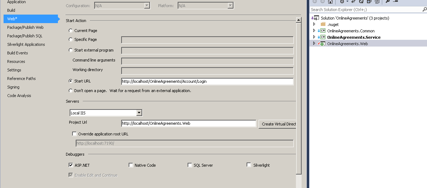Click the Sync with Active Document icon
Image resolution: width=427 pixels, height=188 pixels.
[x=353, y=1]
